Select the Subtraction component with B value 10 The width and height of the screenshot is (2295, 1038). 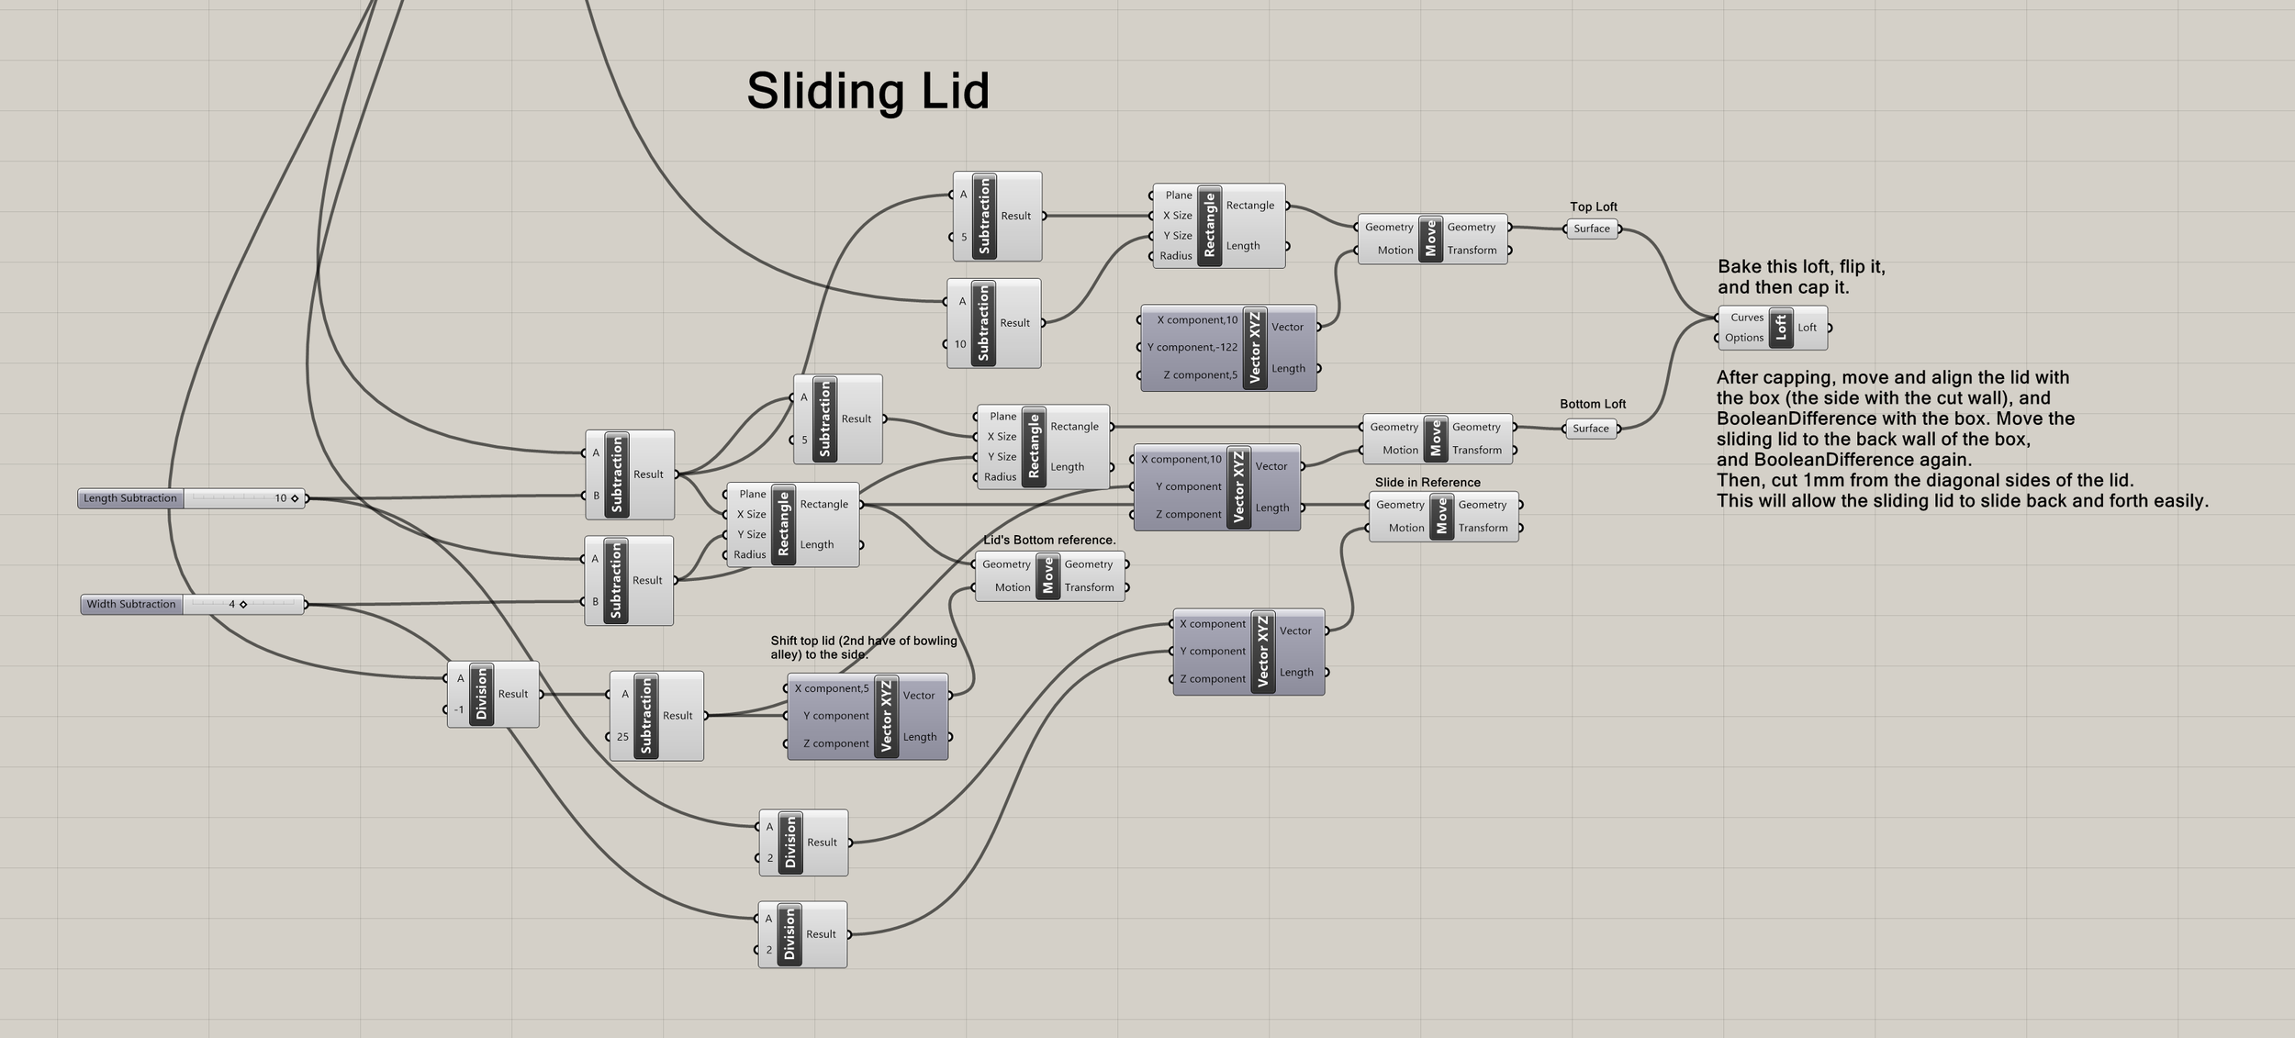click(982, 323)
